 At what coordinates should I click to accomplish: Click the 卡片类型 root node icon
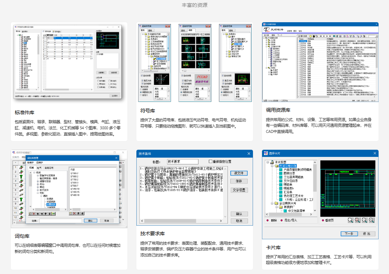[272, 162]
